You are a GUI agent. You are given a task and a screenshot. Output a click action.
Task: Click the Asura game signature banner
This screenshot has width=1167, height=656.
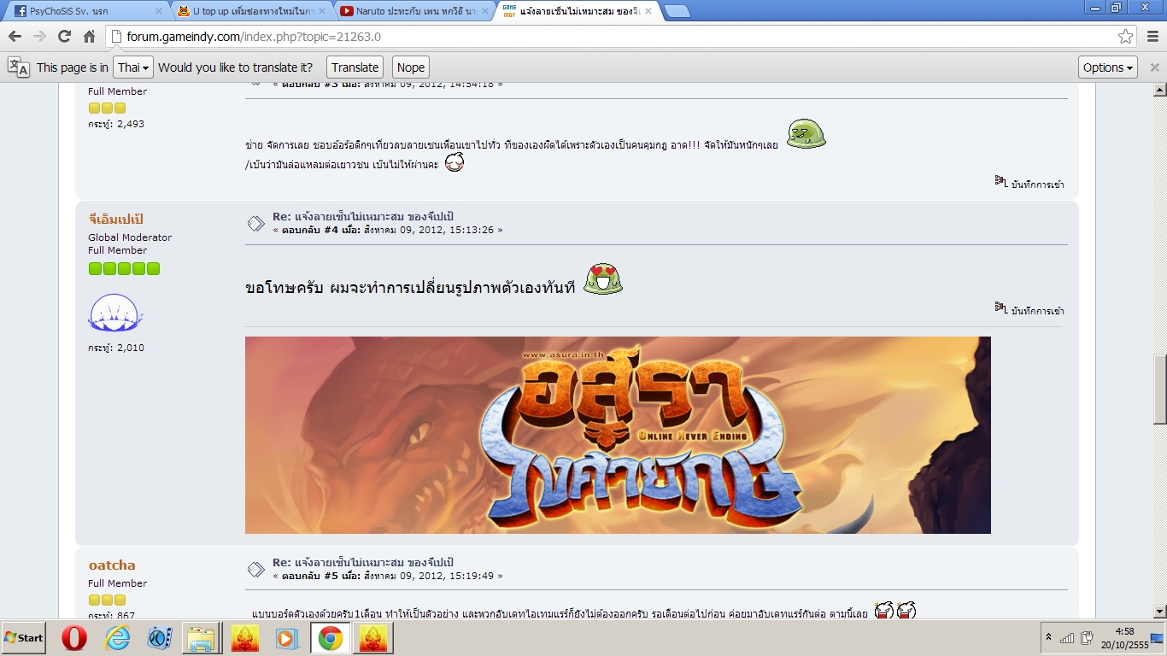click(x=618, y=435)
